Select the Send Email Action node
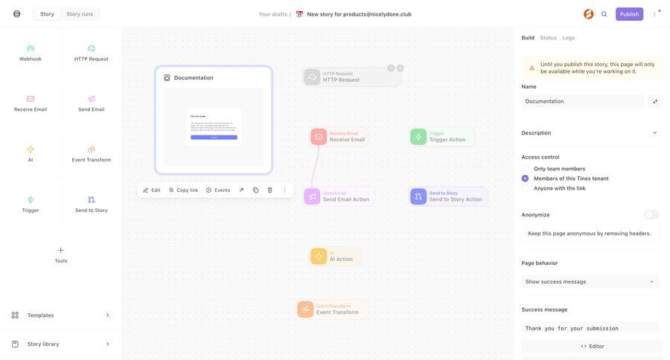Screen dimensions: 670x360 click(339, 196)
